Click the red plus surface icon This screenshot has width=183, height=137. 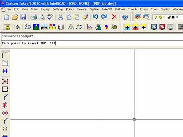point(135,27)
